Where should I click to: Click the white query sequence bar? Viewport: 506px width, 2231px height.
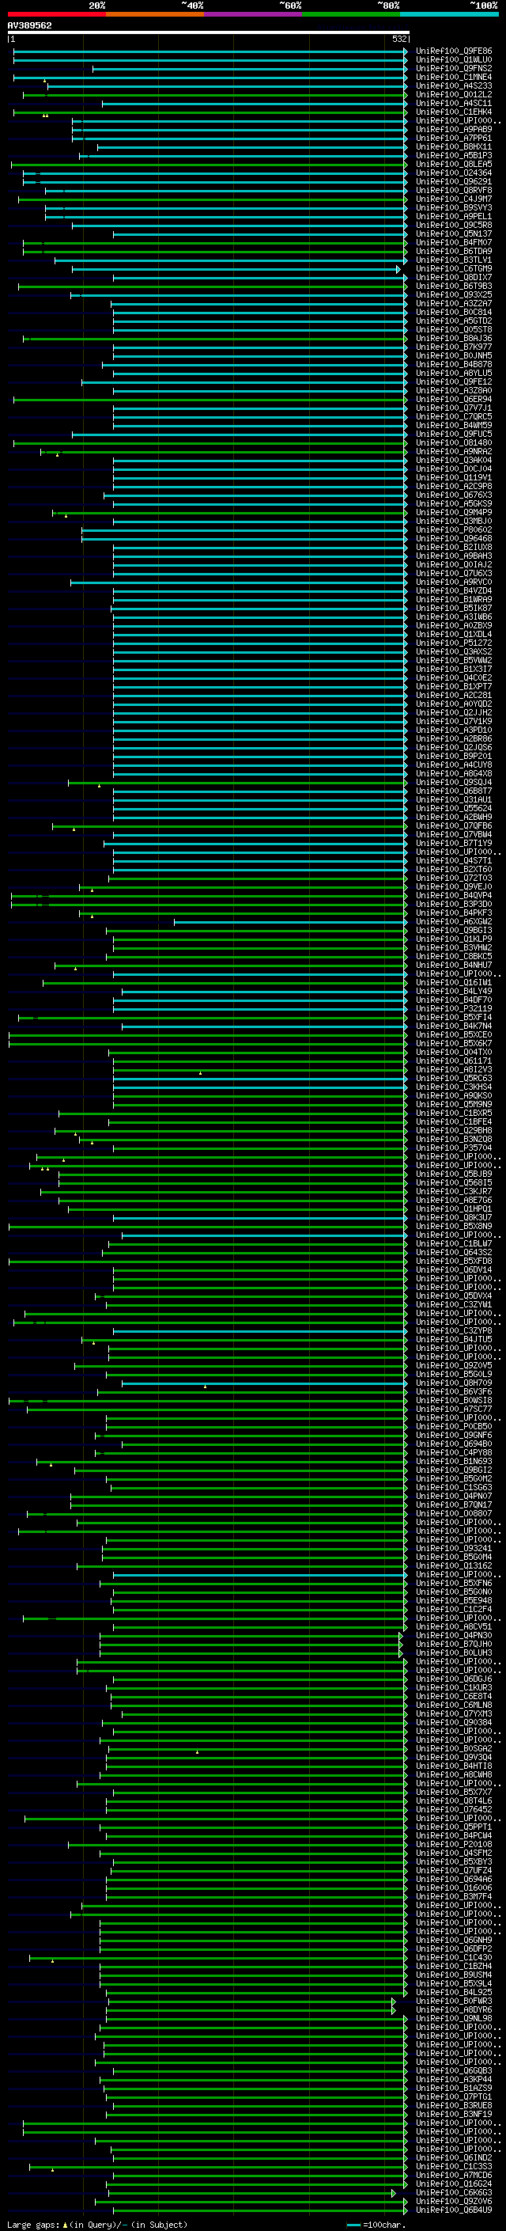[209, 32]
